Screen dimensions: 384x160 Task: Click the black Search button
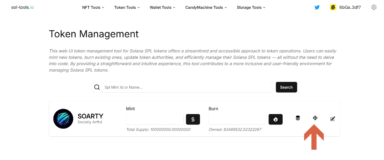[x=286, y=87]
